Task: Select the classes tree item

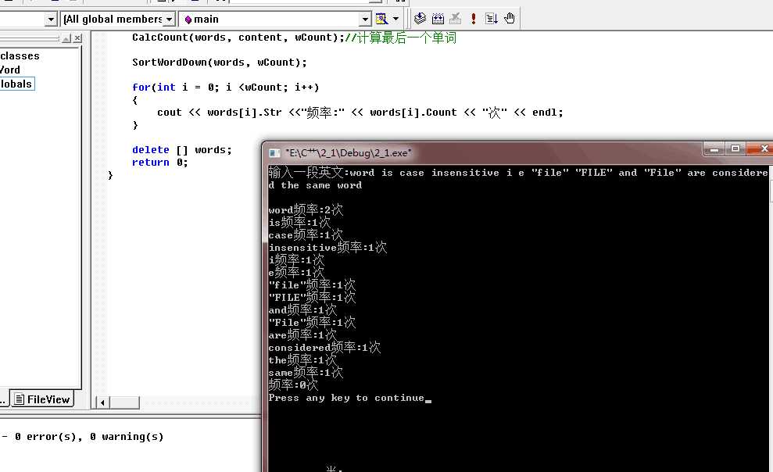Action: coord(20,55)
